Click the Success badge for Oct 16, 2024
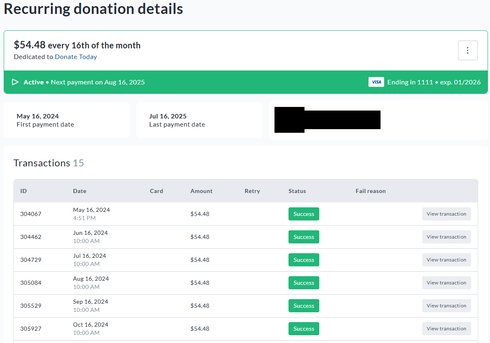Image resolution: width=490 pixels, height=343 pixels. point(304,329)
